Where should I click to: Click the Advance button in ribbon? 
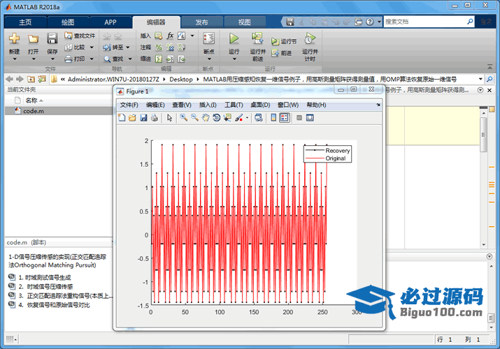point(282,53)
